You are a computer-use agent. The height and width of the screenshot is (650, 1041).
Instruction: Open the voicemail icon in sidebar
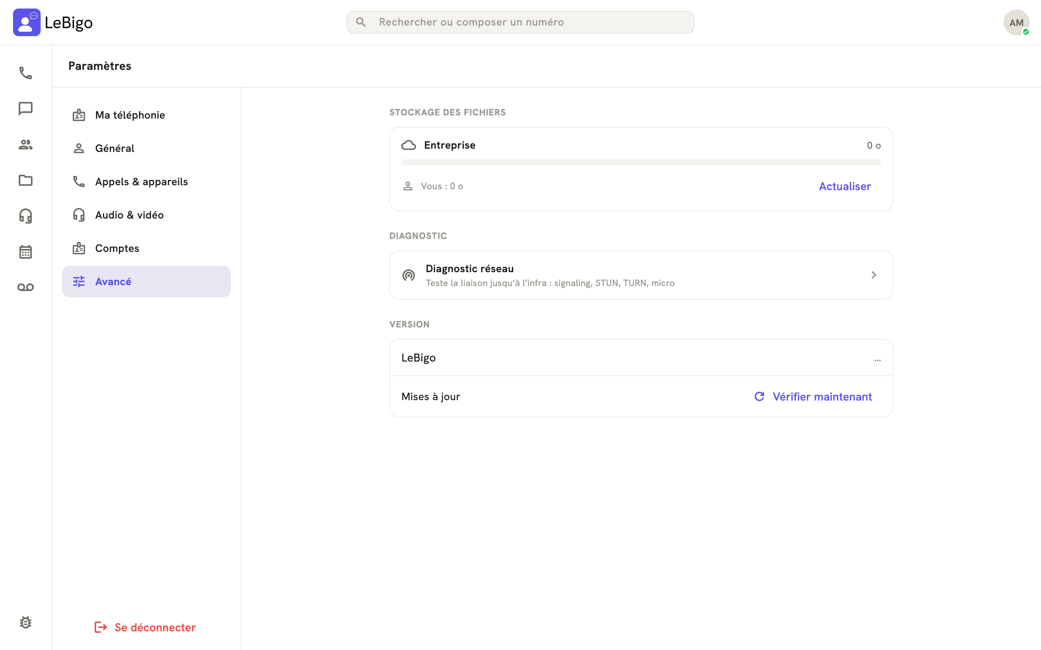tap(25, 287)
